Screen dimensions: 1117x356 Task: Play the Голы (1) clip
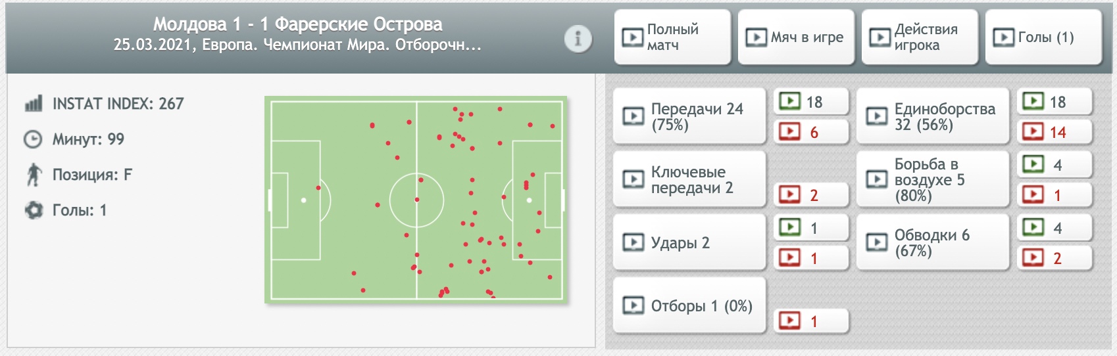pos(1043,37)
